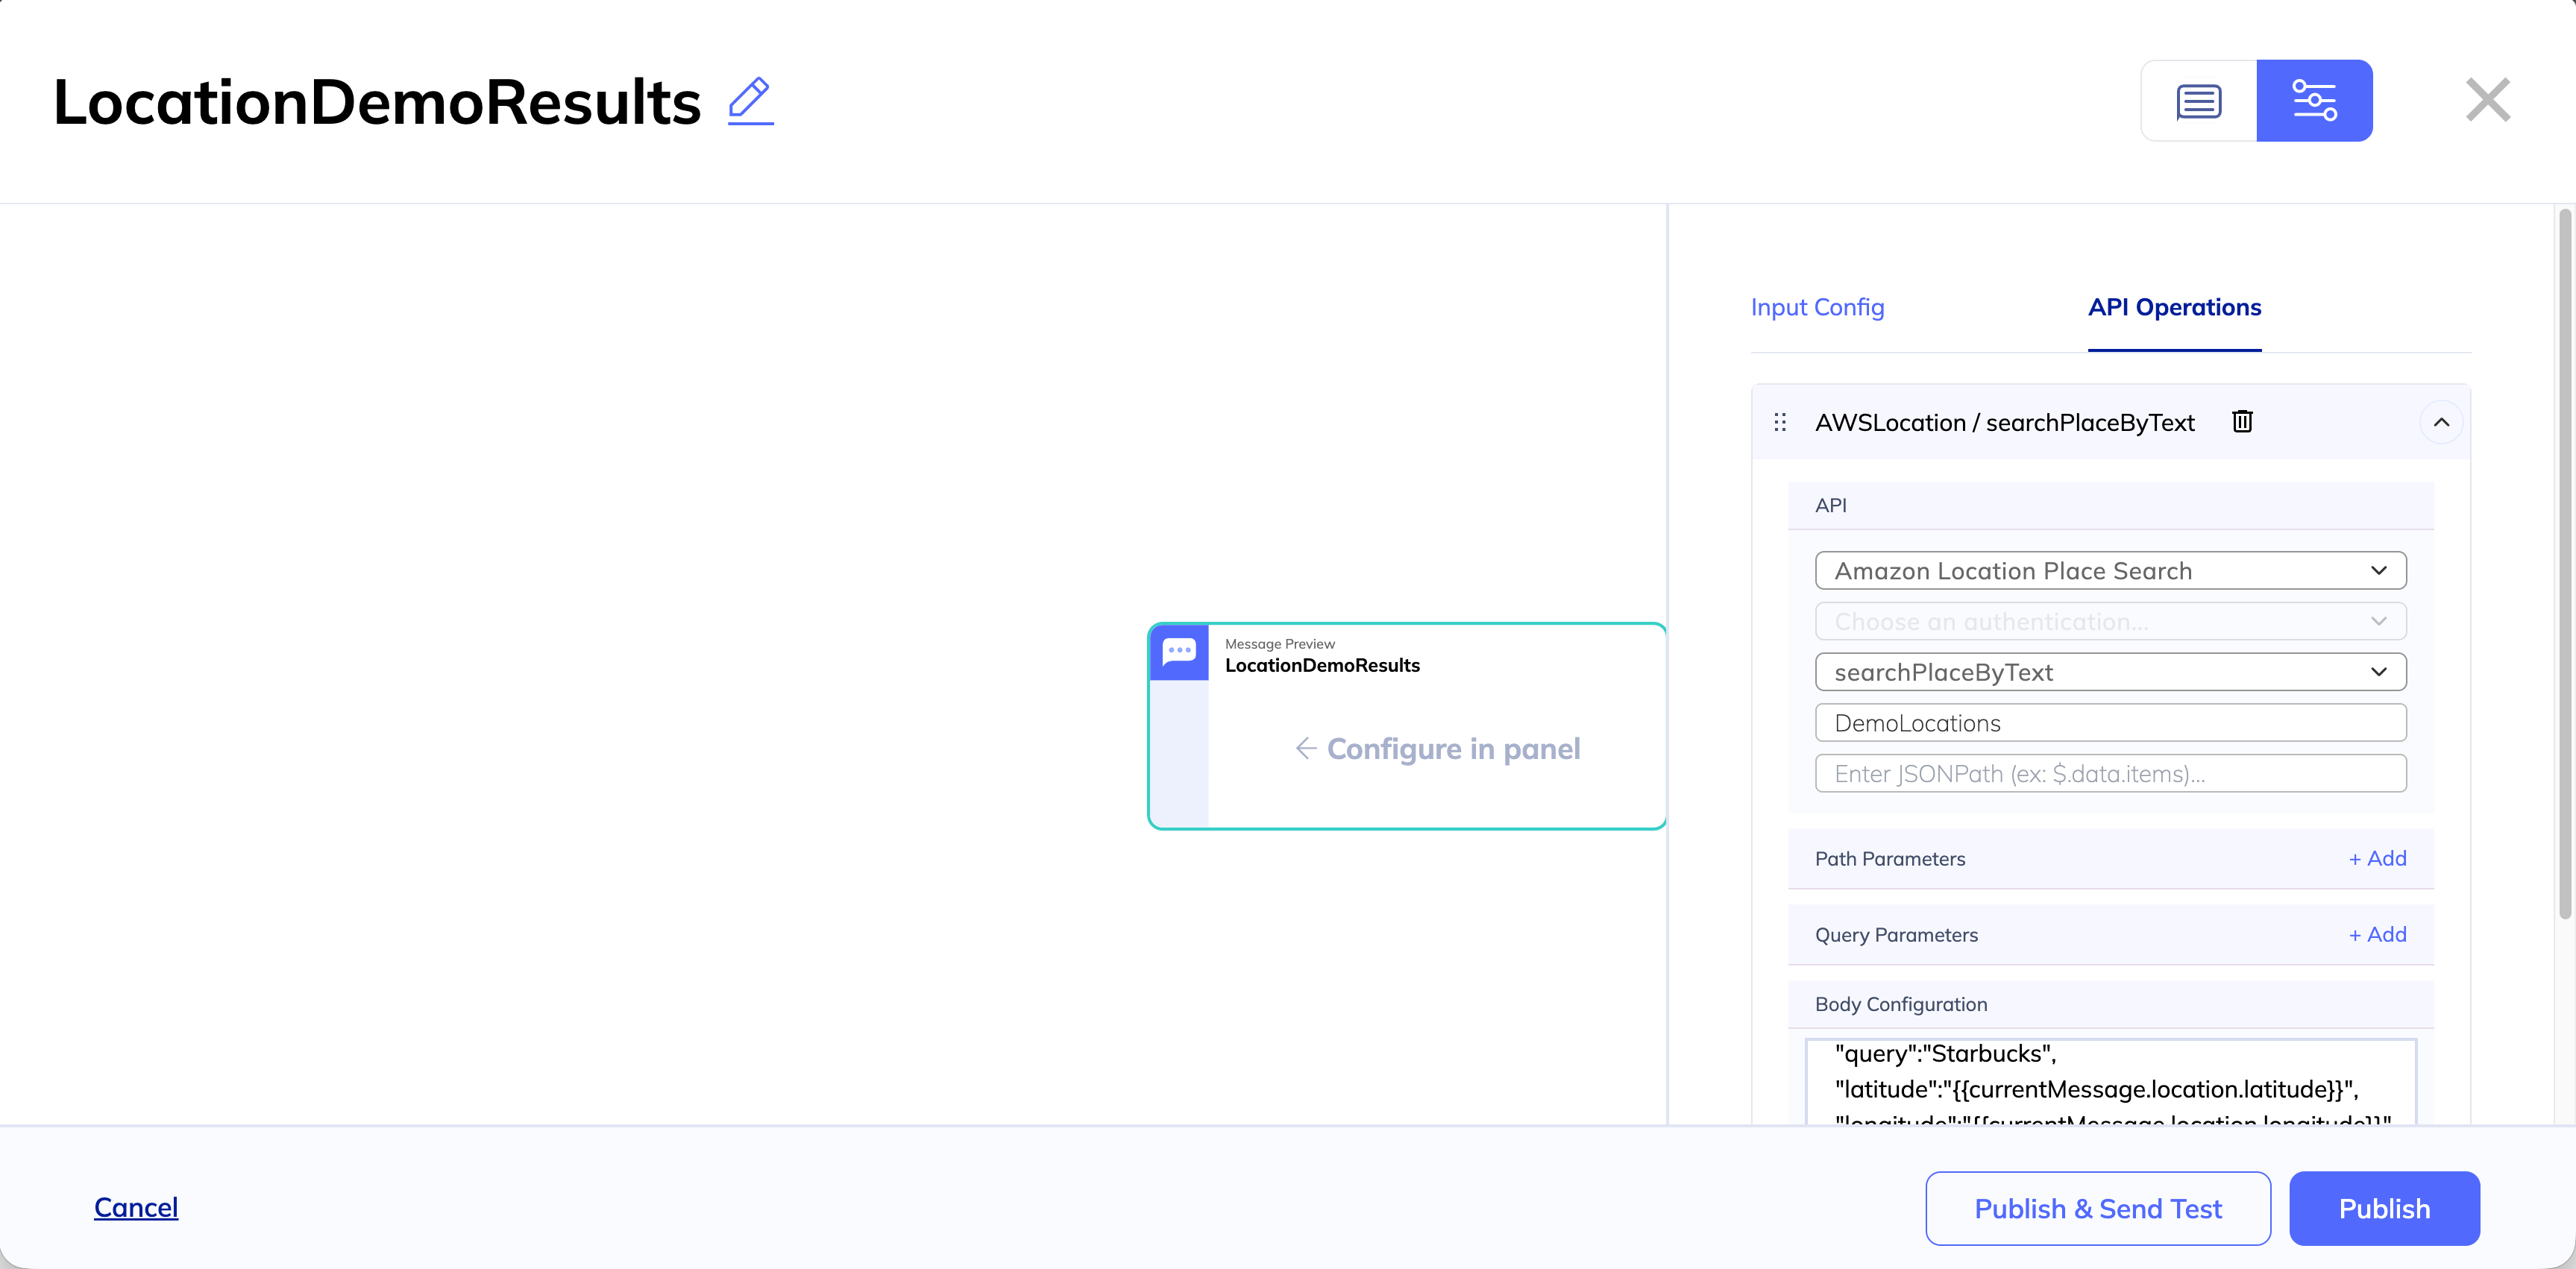Open the Choose an authentication dropdown
Screen dimensions: 2576x1269
[x=2110, y=622]
